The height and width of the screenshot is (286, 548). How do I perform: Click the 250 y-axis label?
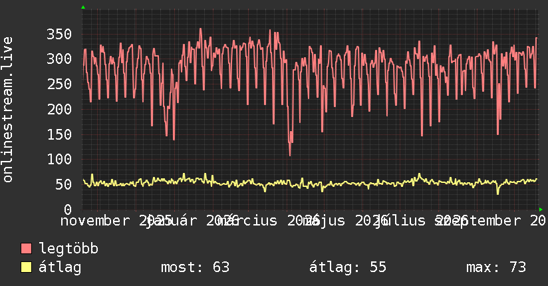pos(59,84)
